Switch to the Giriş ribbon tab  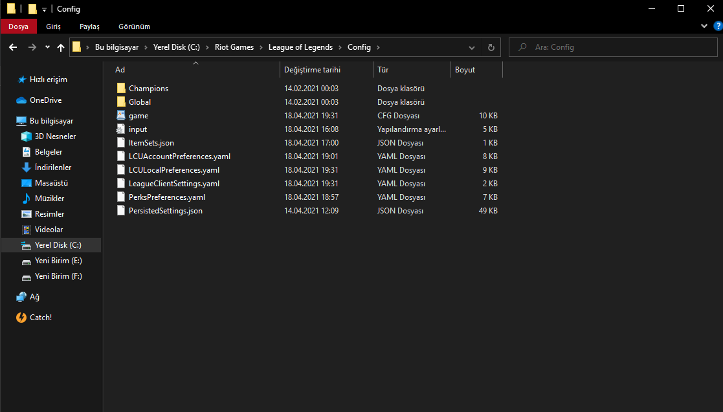(x=53, y=27)
